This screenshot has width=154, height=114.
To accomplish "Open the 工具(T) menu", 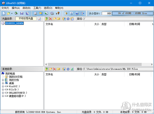I will click(37, 8).
